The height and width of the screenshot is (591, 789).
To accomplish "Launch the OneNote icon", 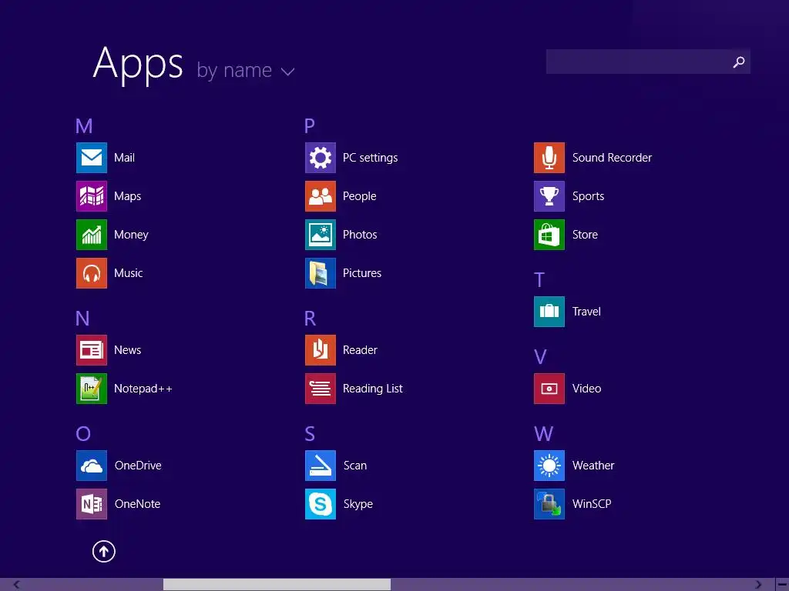I will [x=92, y=504].
